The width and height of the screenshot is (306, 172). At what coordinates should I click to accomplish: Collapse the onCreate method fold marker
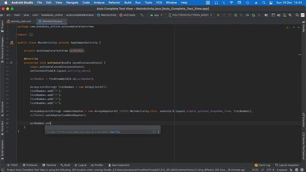[17, 63]
